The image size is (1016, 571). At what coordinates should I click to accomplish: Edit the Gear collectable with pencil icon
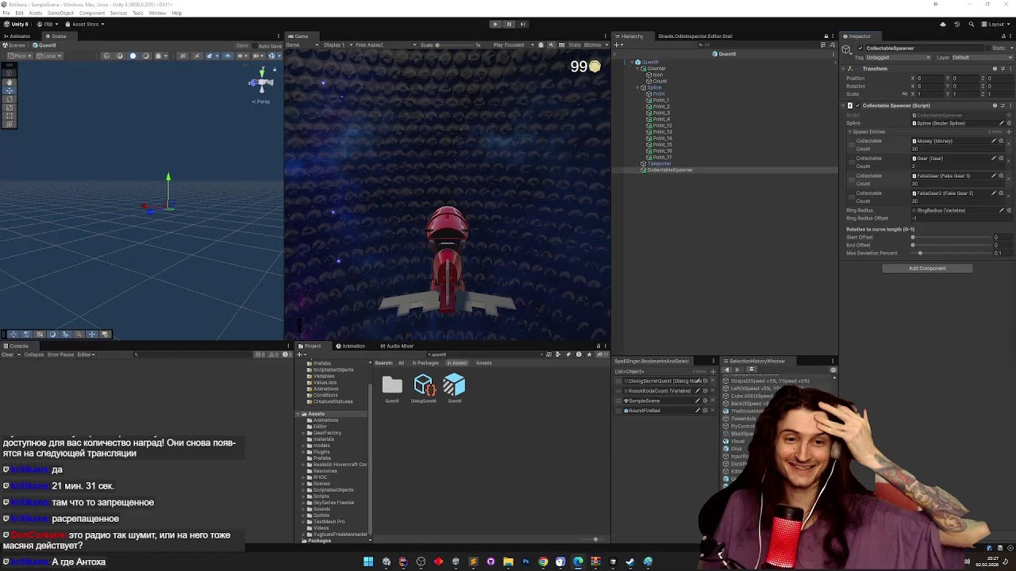(993, 158)
